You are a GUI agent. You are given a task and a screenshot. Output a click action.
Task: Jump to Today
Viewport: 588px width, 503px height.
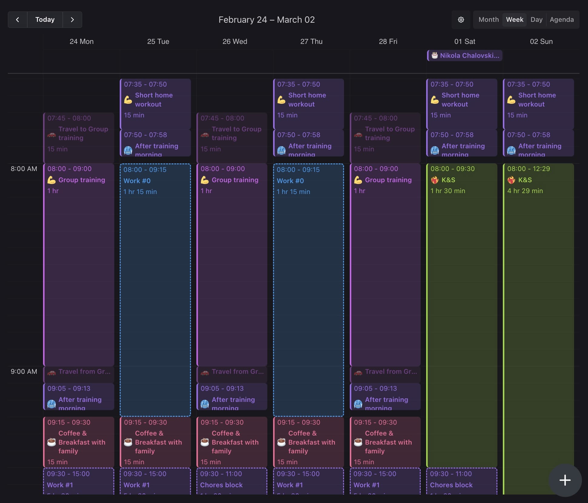[x=45, y=20]
